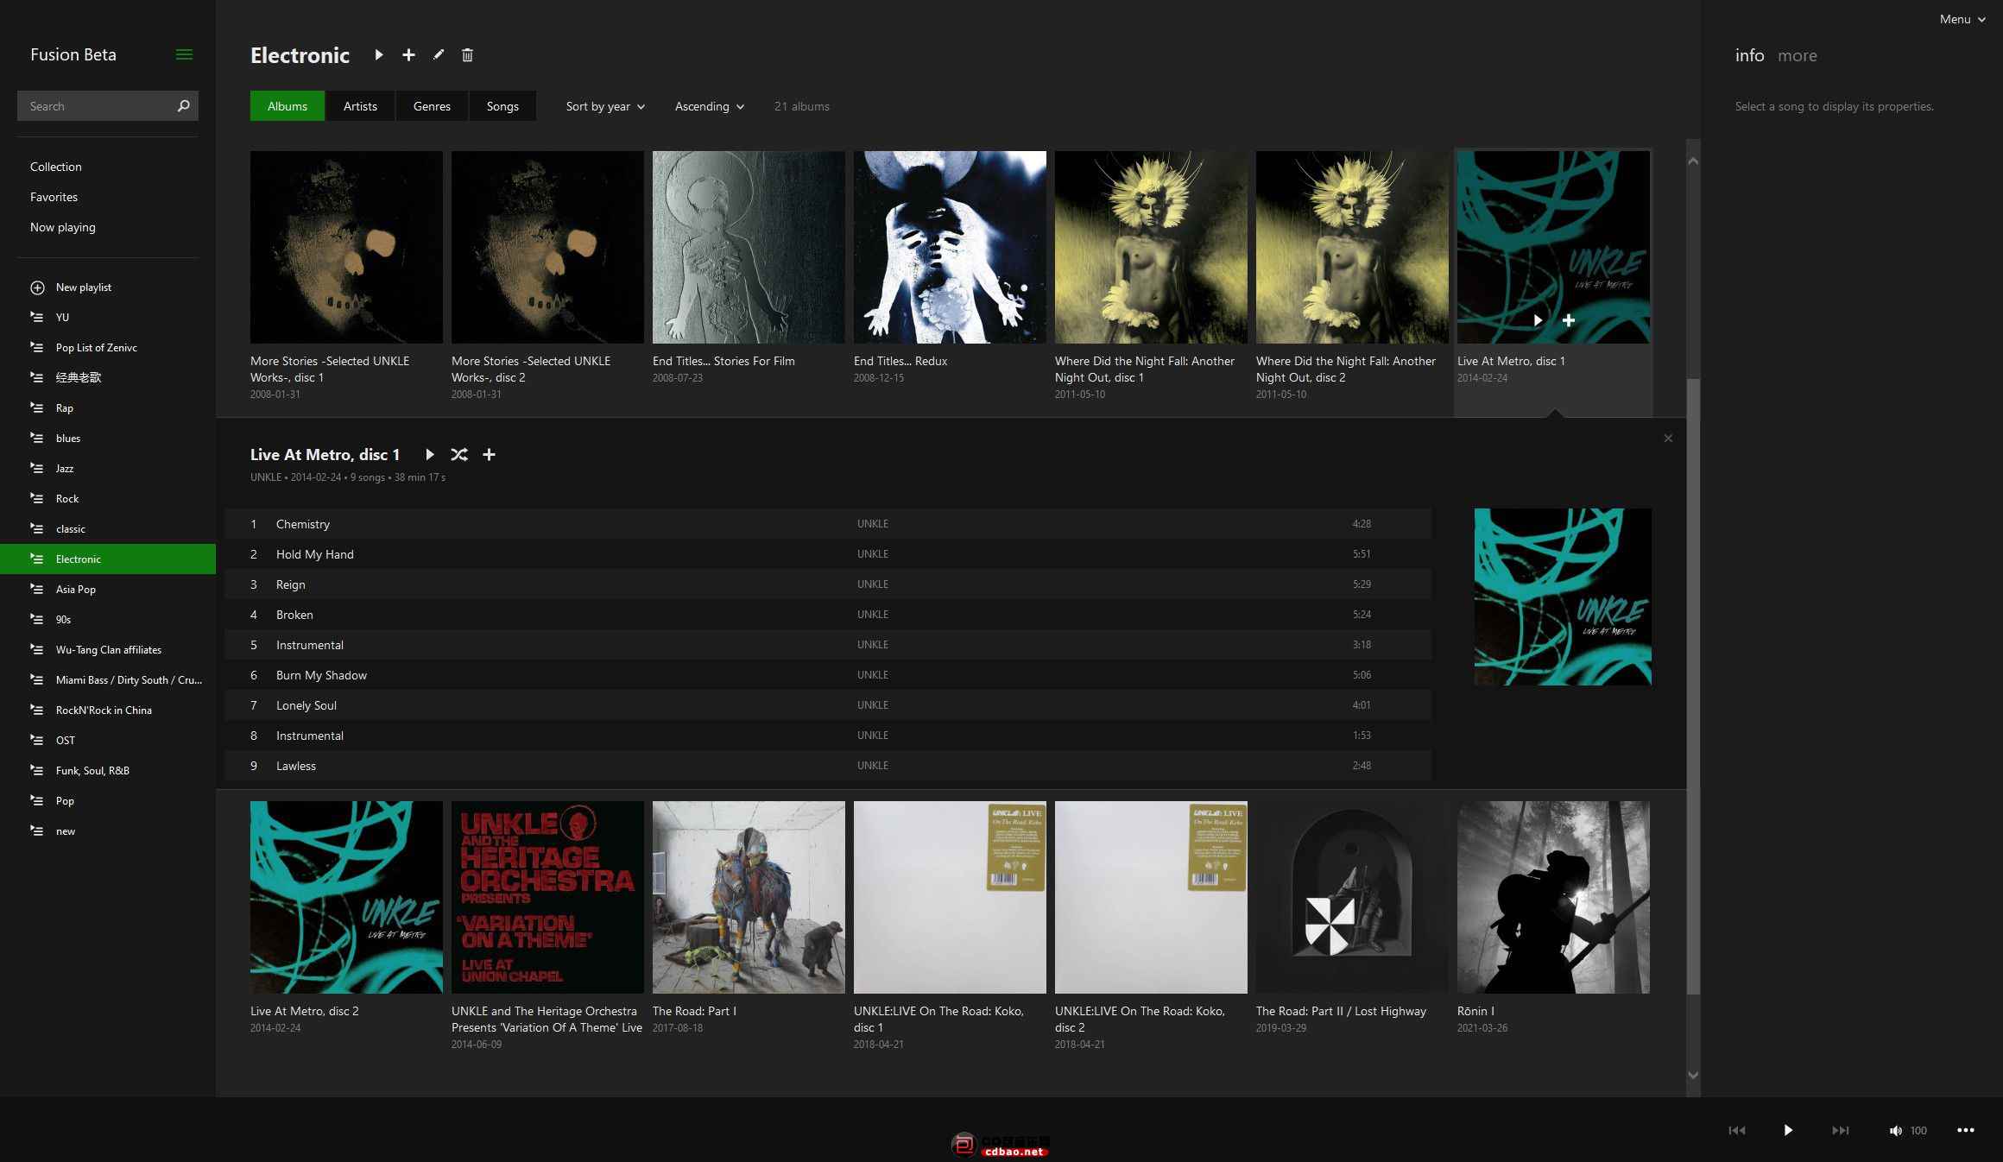This screenshot has height=1162, width=2003.
Task: Play Live At Metro disc 1 album header
Action: 429,454
